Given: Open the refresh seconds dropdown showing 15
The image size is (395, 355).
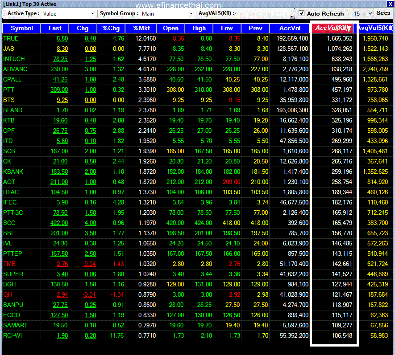Looking at the screenshot, I should 370,13.
